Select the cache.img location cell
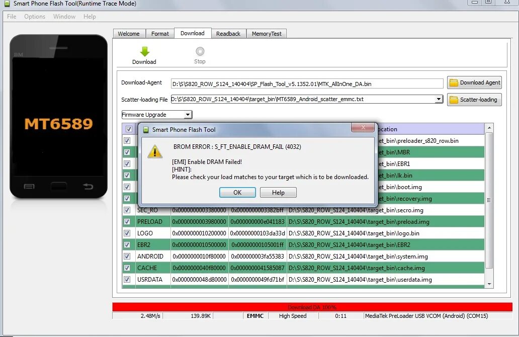 386,268
